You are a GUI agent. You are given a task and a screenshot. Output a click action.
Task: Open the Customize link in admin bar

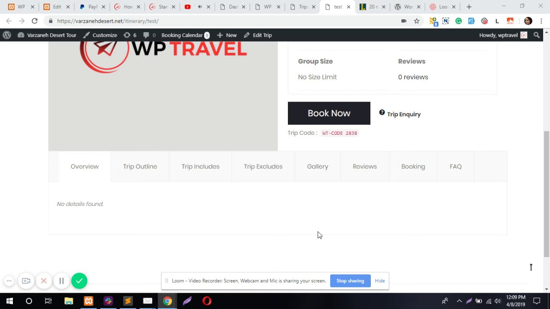tap(100, 35)
